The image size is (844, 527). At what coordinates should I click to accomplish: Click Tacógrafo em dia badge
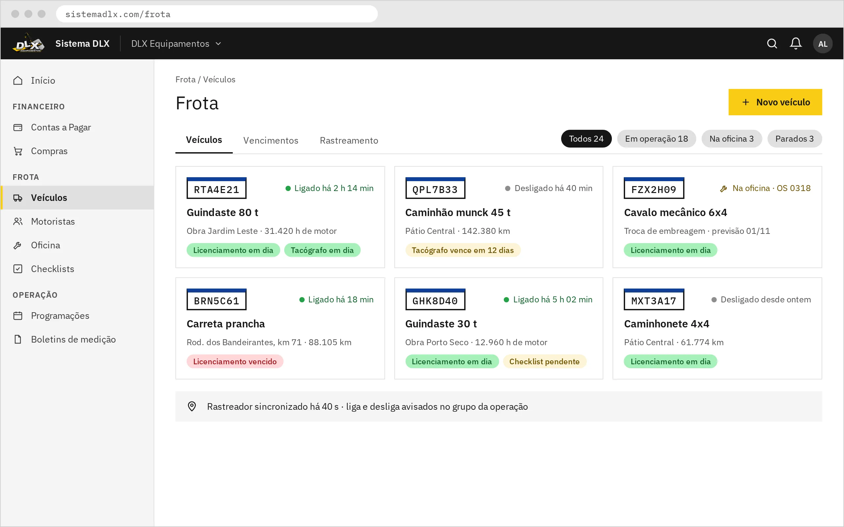(x=322, y=250)
